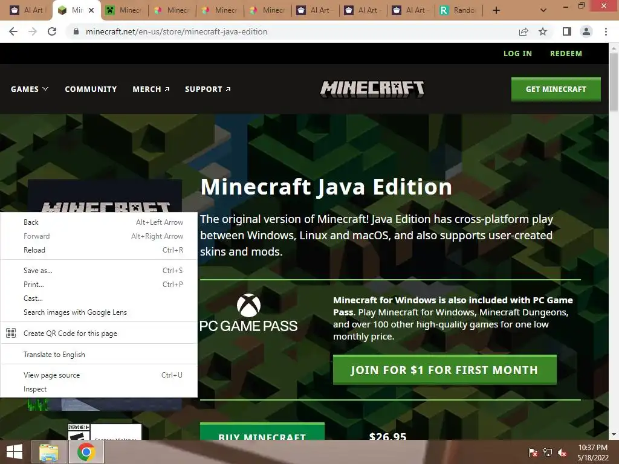Open the Windows Start button
619x464 pixels.
(x=15, y=452)
